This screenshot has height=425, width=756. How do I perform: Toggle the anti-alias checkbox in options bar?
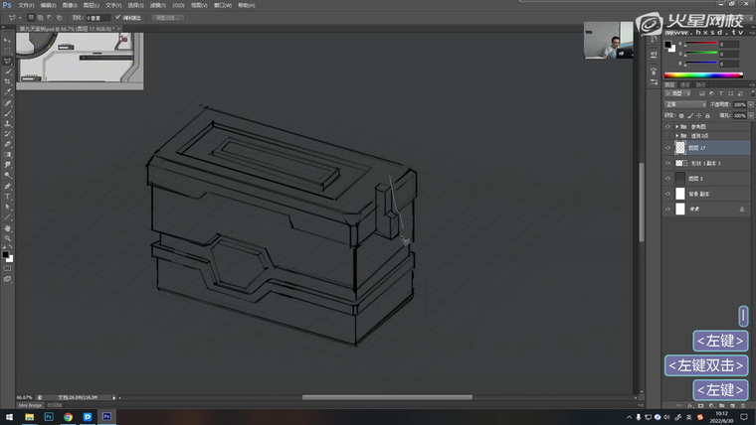[x=118, y=17]
